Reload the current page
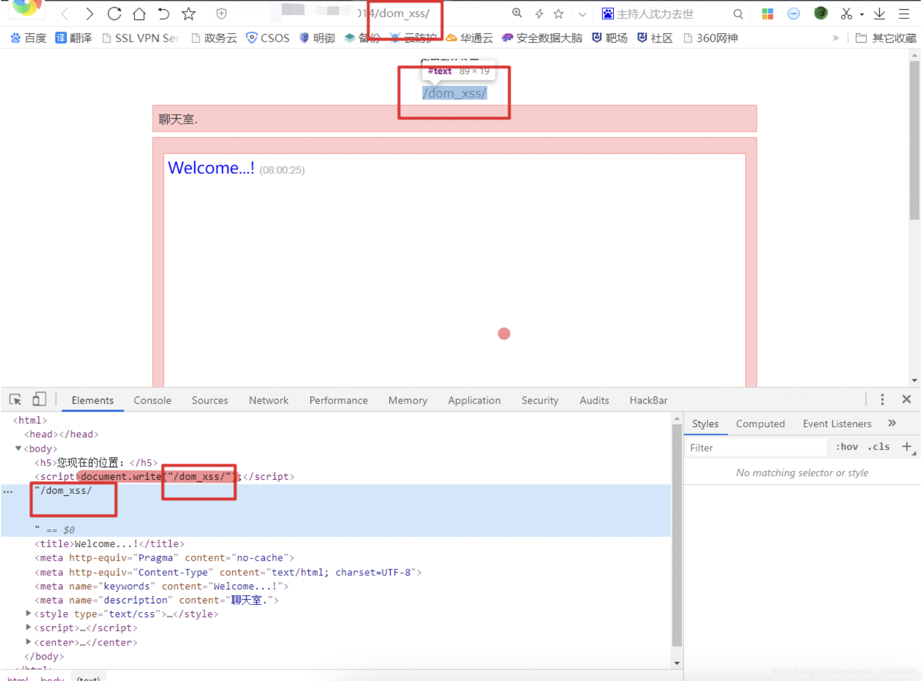This screenshot has width=923, height=681. point(114,13)
